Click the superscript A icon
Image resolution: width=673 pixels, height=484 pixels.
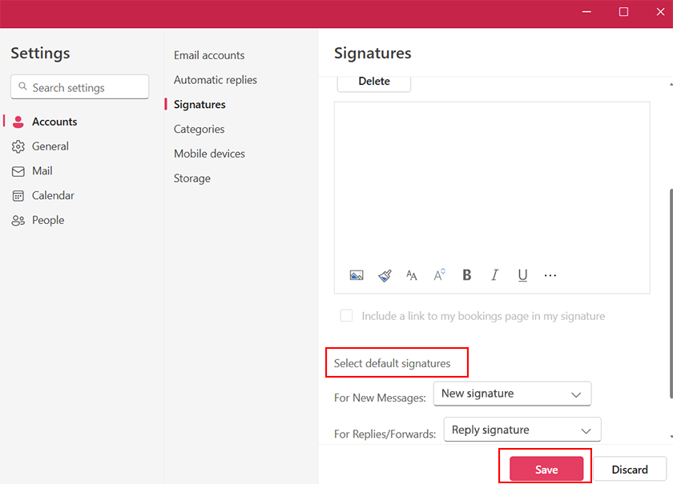(x=439, y=275)
